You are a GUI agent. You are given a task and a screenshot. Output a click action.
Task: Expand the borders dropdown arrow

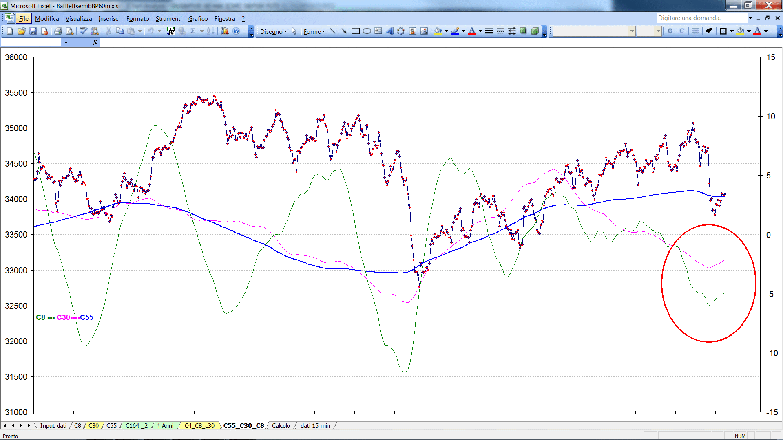coord(732,31)
